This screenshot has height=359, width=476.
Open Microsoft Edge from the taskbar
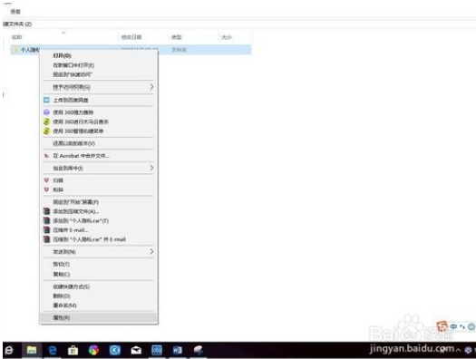point(53,351)
